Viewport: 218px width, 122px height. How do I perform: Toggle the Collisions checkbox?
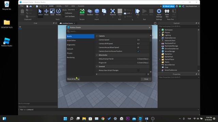tap(63, 13)
